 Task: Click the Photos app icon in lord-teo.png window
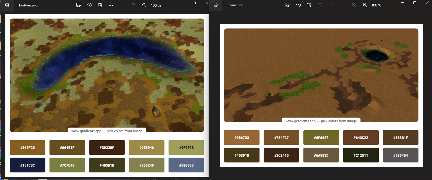pos(7,5)
